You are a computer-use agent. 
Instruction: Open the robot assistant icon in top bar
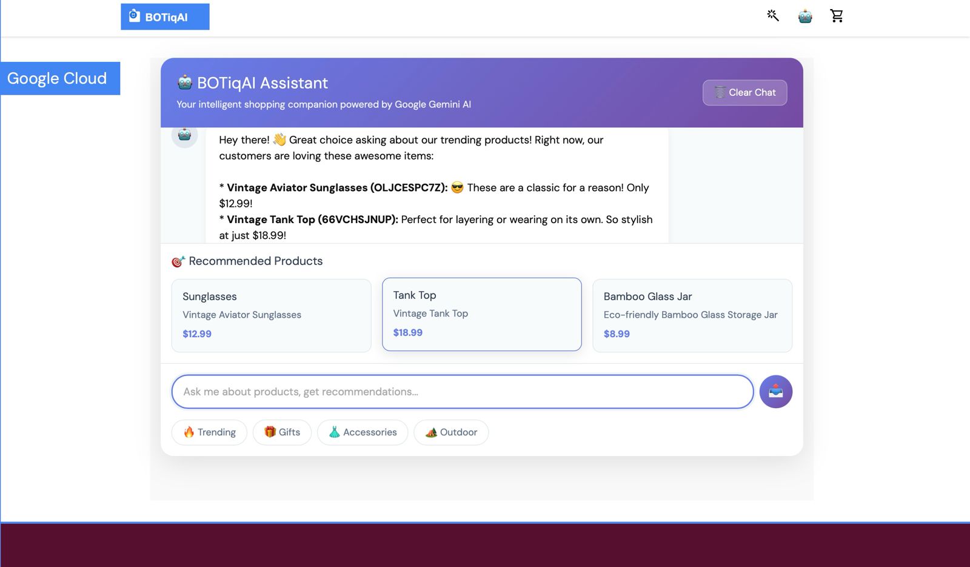[805, 16]
